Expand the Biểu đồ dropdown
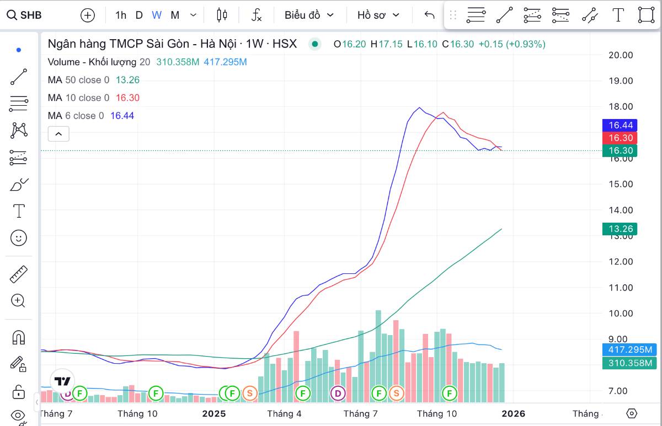 309,15
